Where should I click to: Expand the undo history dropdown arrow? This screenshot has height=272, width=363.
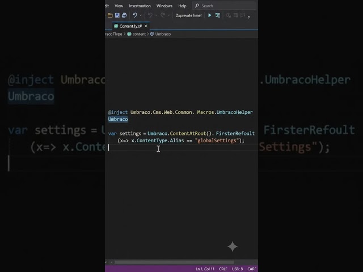(x=141, y=15)
